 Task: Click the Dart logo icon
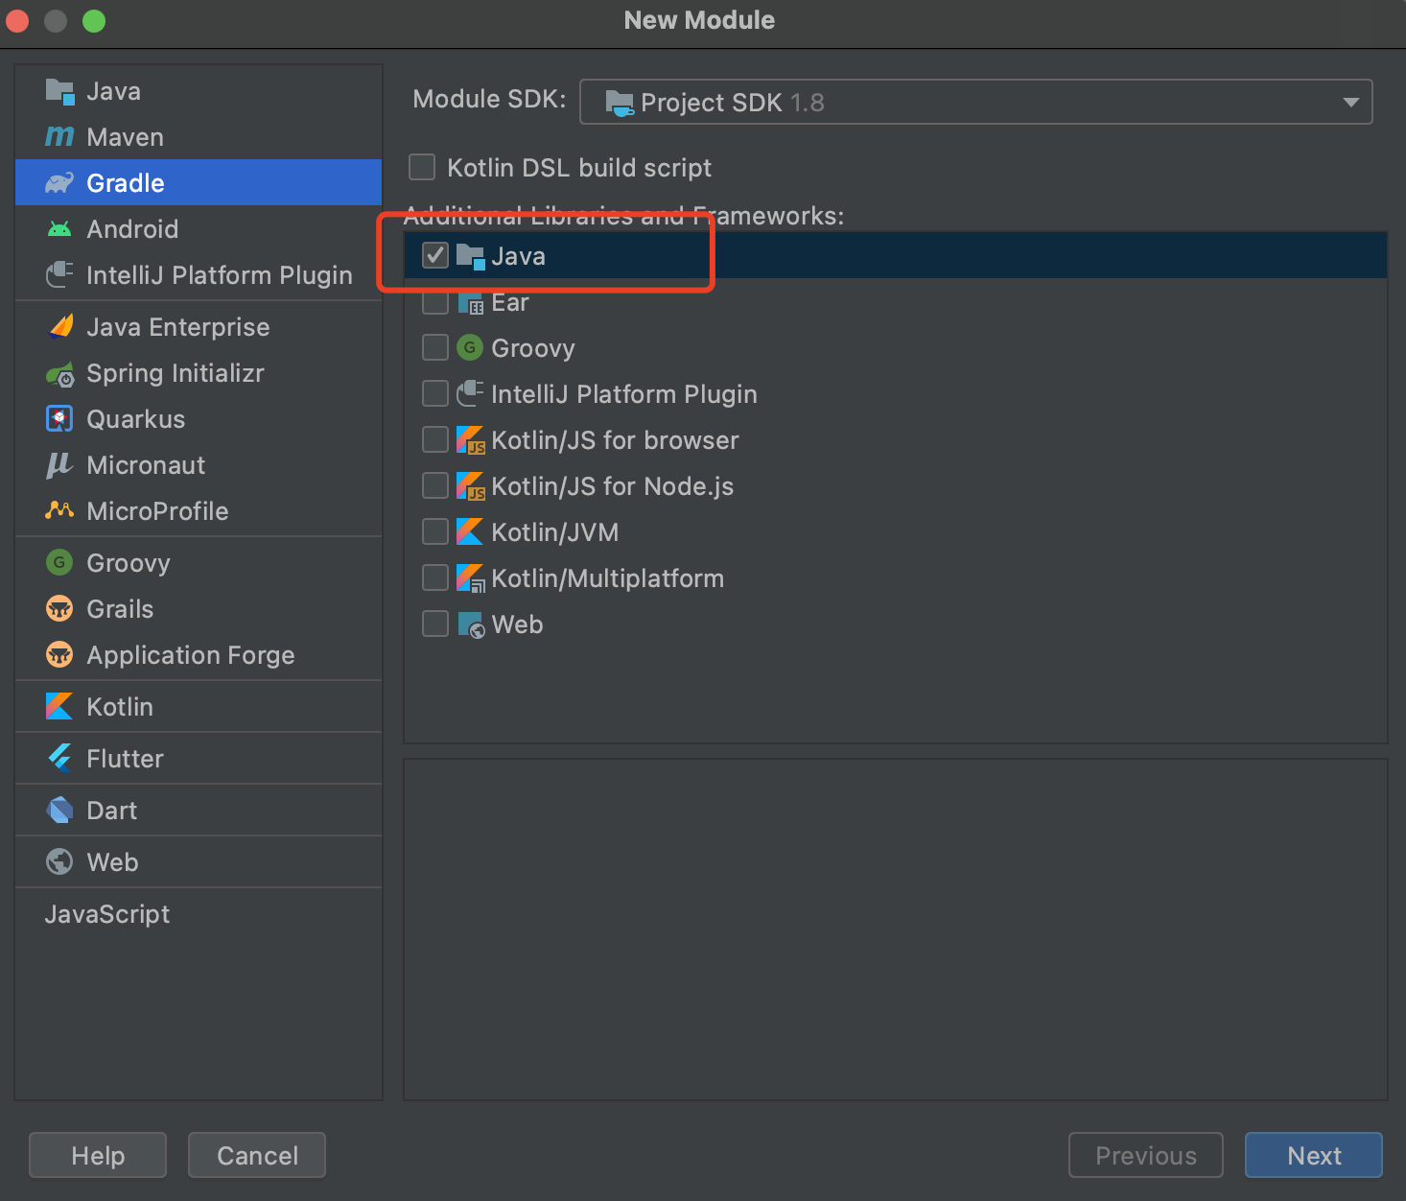click(59, 811)
